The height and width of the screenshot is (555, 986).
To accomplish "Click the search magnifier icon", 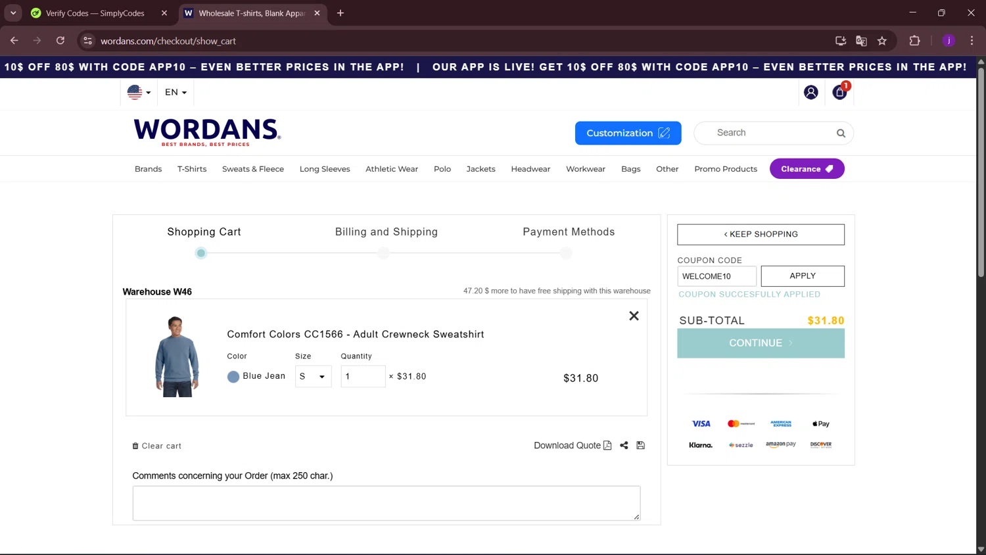I will tap(841, 133).
